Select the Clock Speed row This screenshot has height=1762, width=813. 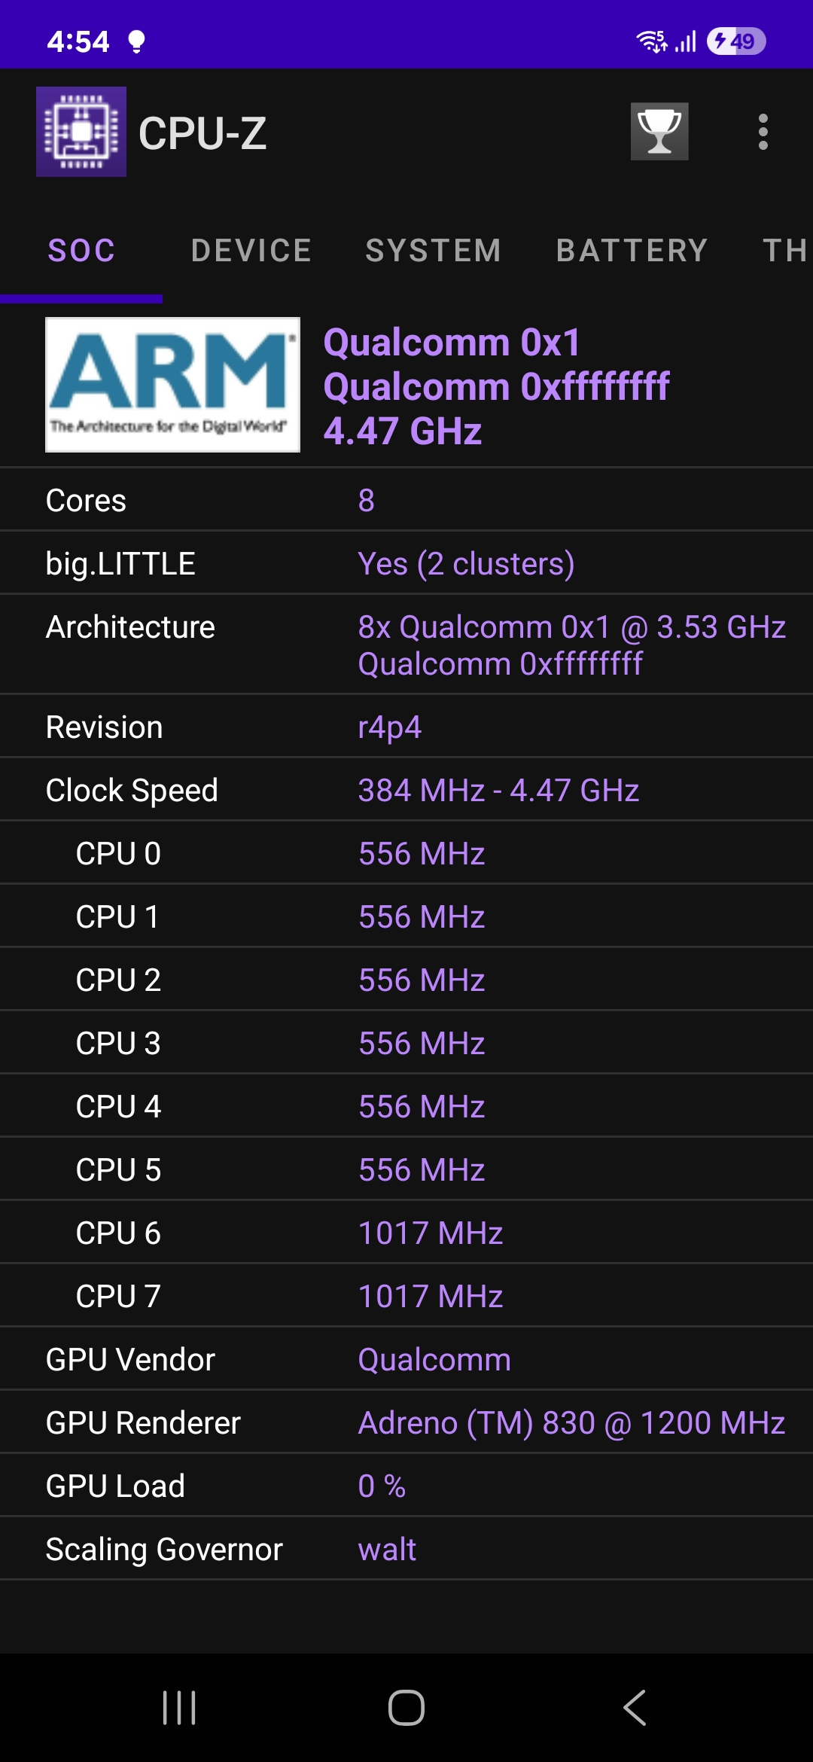click(x=406, y=790)
